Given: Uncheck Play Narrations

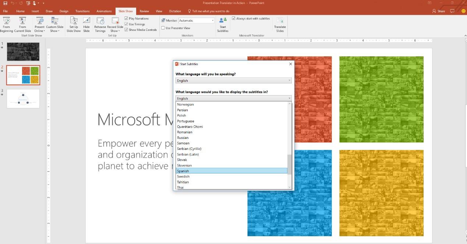Looking at the screenshot, I should pyautogui.click(x=126, y=18).
